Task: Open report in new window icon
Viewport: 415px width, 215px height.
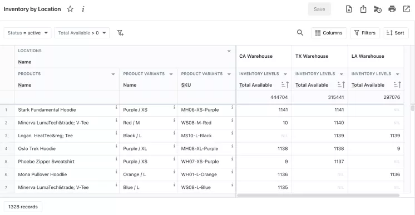Action: tap(406, 9)
